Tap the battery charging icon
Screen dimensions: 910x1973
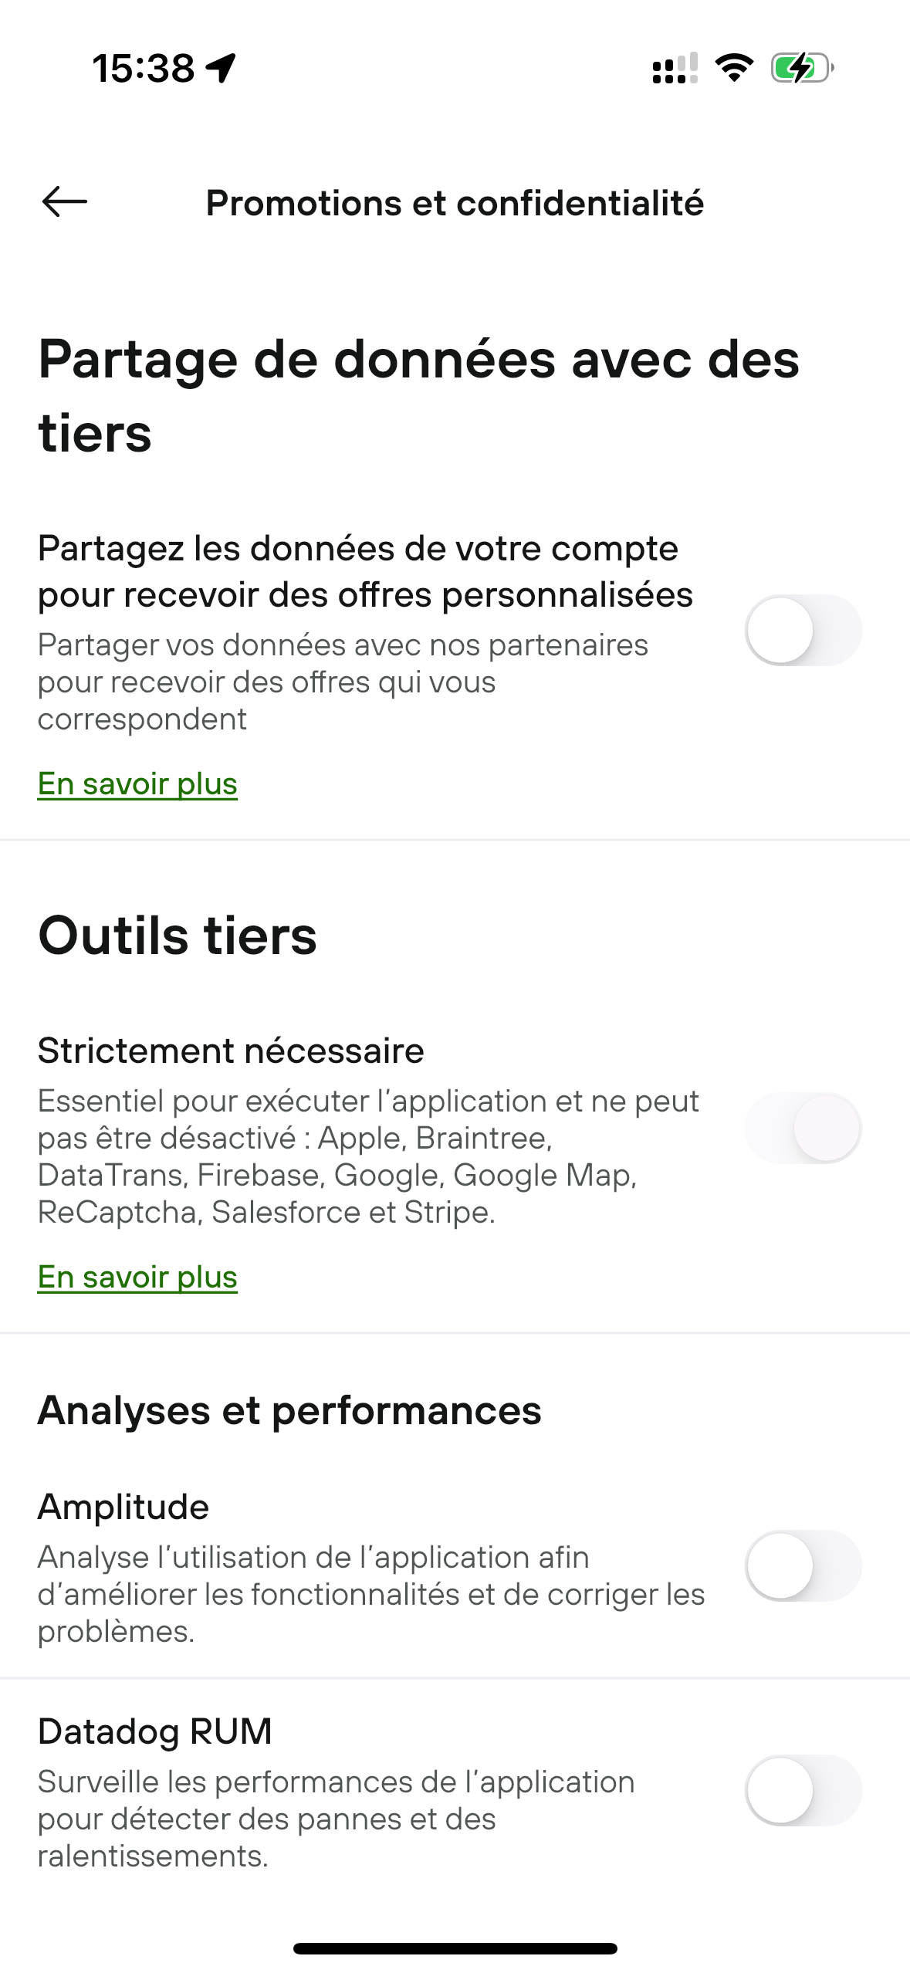802,68
